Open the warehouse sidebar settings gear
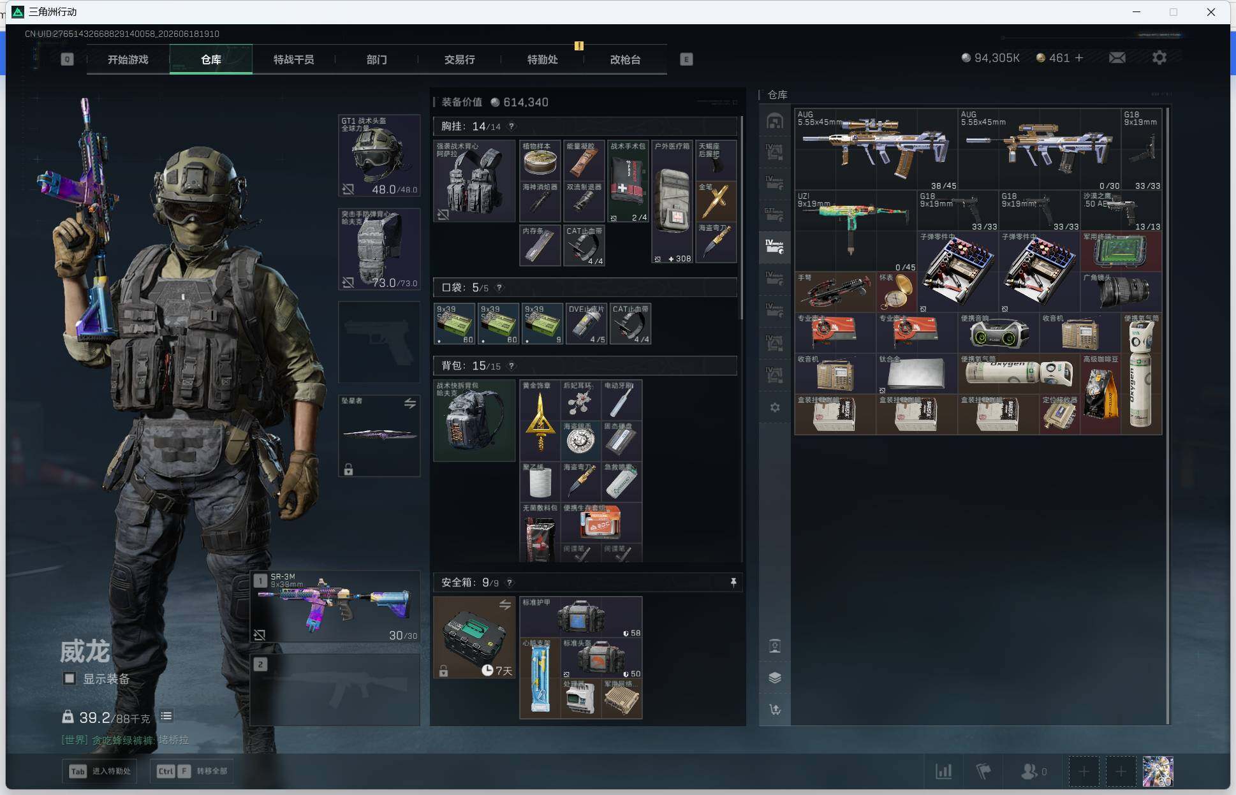The height and width of the screenshot is (795, 1236). [775, 407]
